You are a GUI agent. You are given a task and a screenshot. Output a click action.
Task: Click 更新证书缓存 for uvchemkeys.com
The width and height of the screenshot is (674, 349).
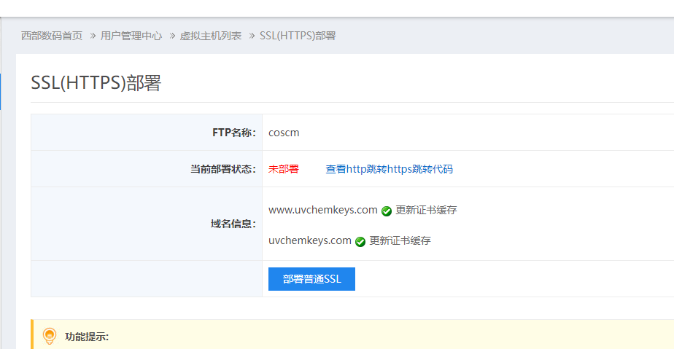[400, 241]
